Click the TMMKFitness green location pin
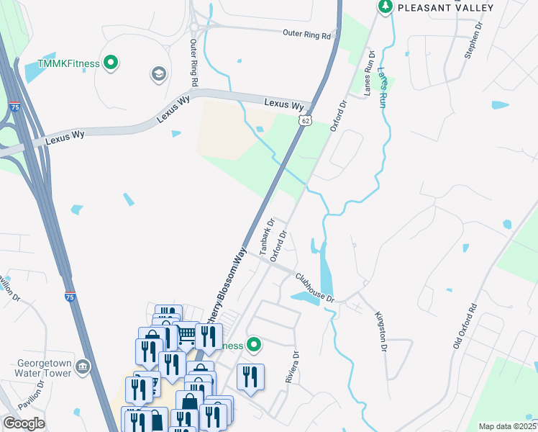The width and height of the screenshot is (538, 432). click(111, 63)
